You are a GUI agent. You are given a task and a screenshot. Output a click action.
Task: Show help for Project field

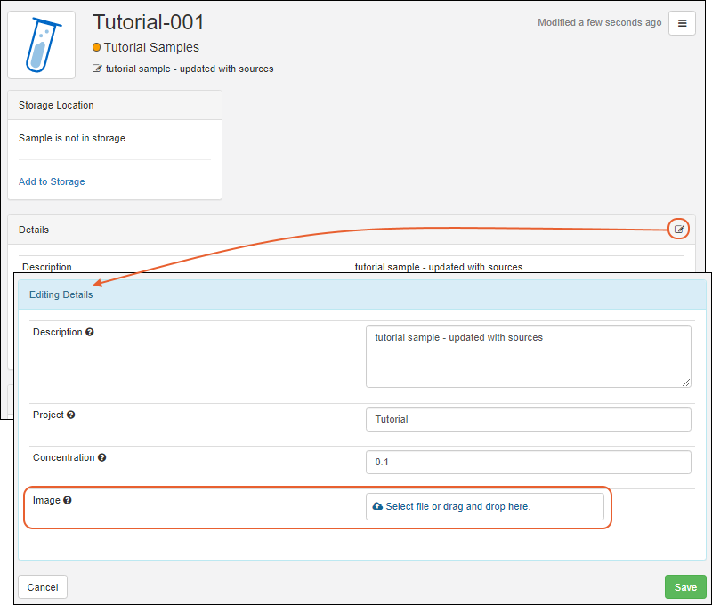(71, 415)
